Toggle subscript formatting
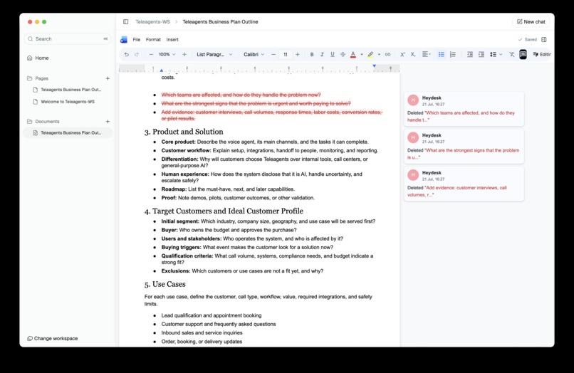 tap(413, 54)
